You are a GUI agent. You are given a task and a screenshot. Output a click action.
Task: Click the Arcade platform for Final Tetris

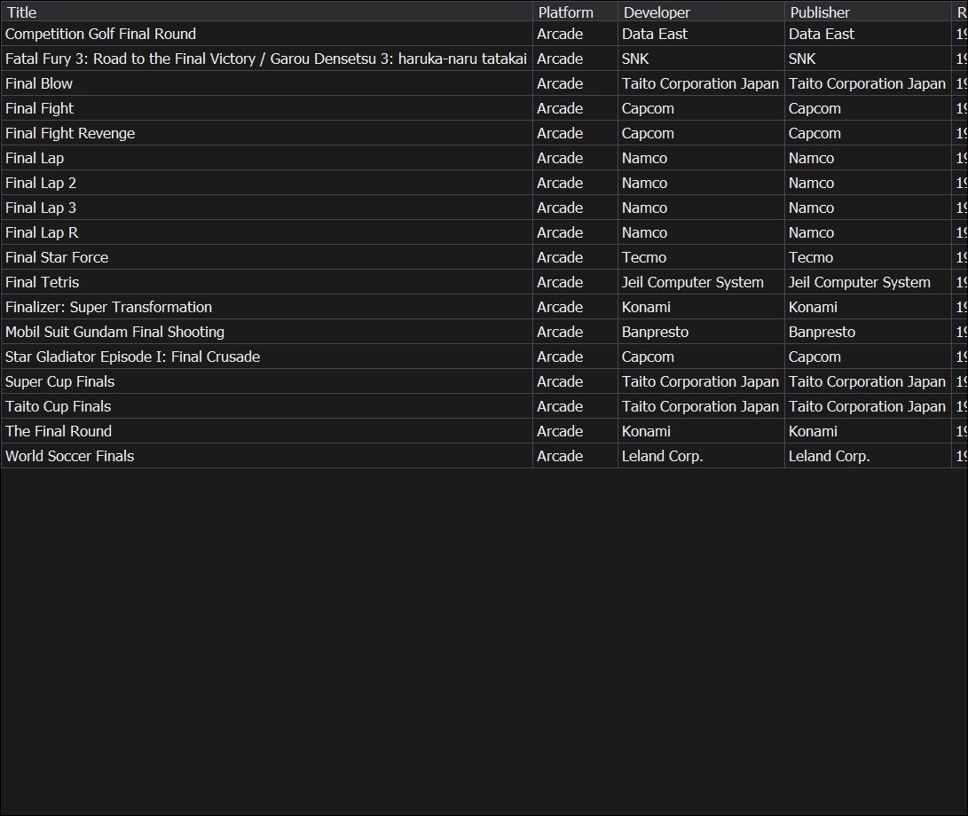[x=559, y=282]
